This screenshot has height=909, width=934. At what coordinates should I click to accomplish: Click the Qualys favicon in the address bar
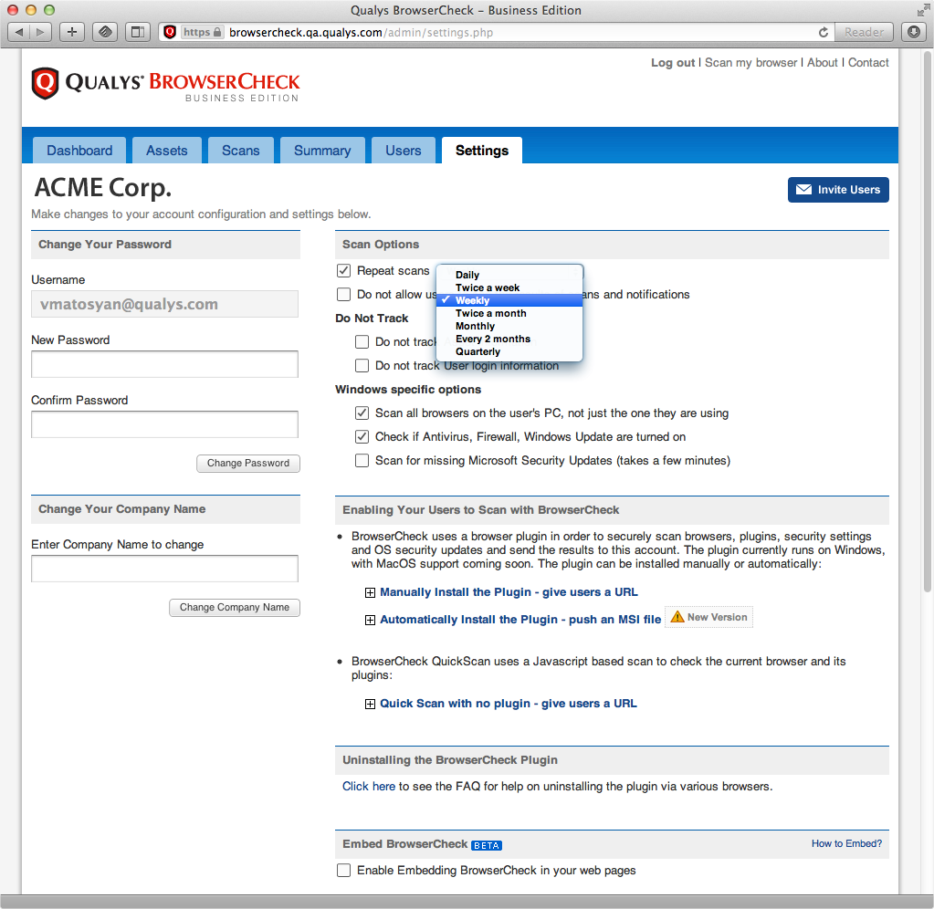[170, 30]
